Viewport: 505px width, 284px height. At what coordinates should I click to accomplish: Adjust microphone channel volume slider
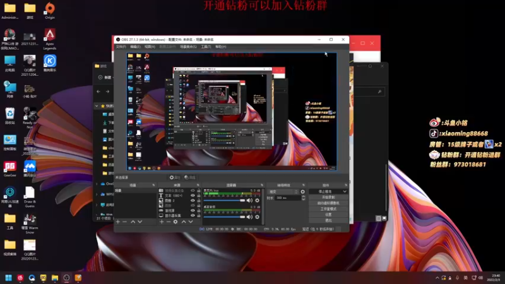[x=224, y=200]
